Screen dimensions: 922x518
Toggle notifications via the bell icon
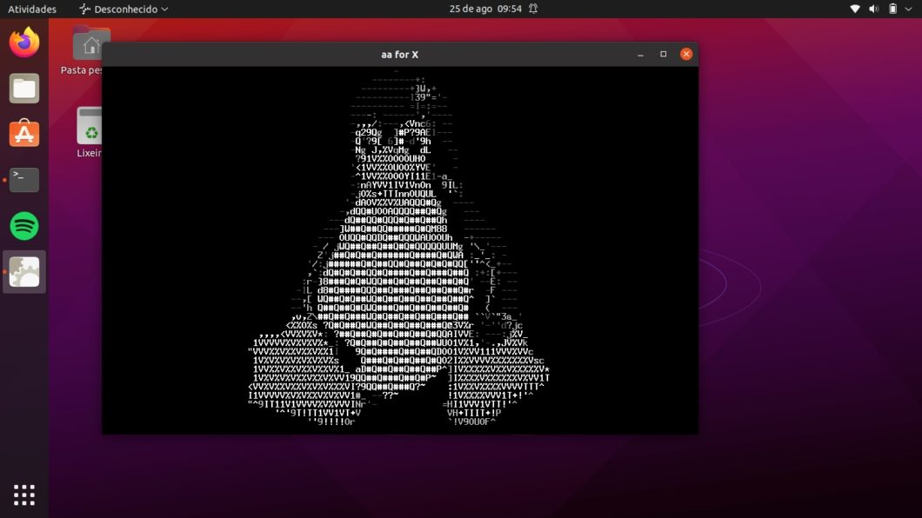tap(531, 9)
